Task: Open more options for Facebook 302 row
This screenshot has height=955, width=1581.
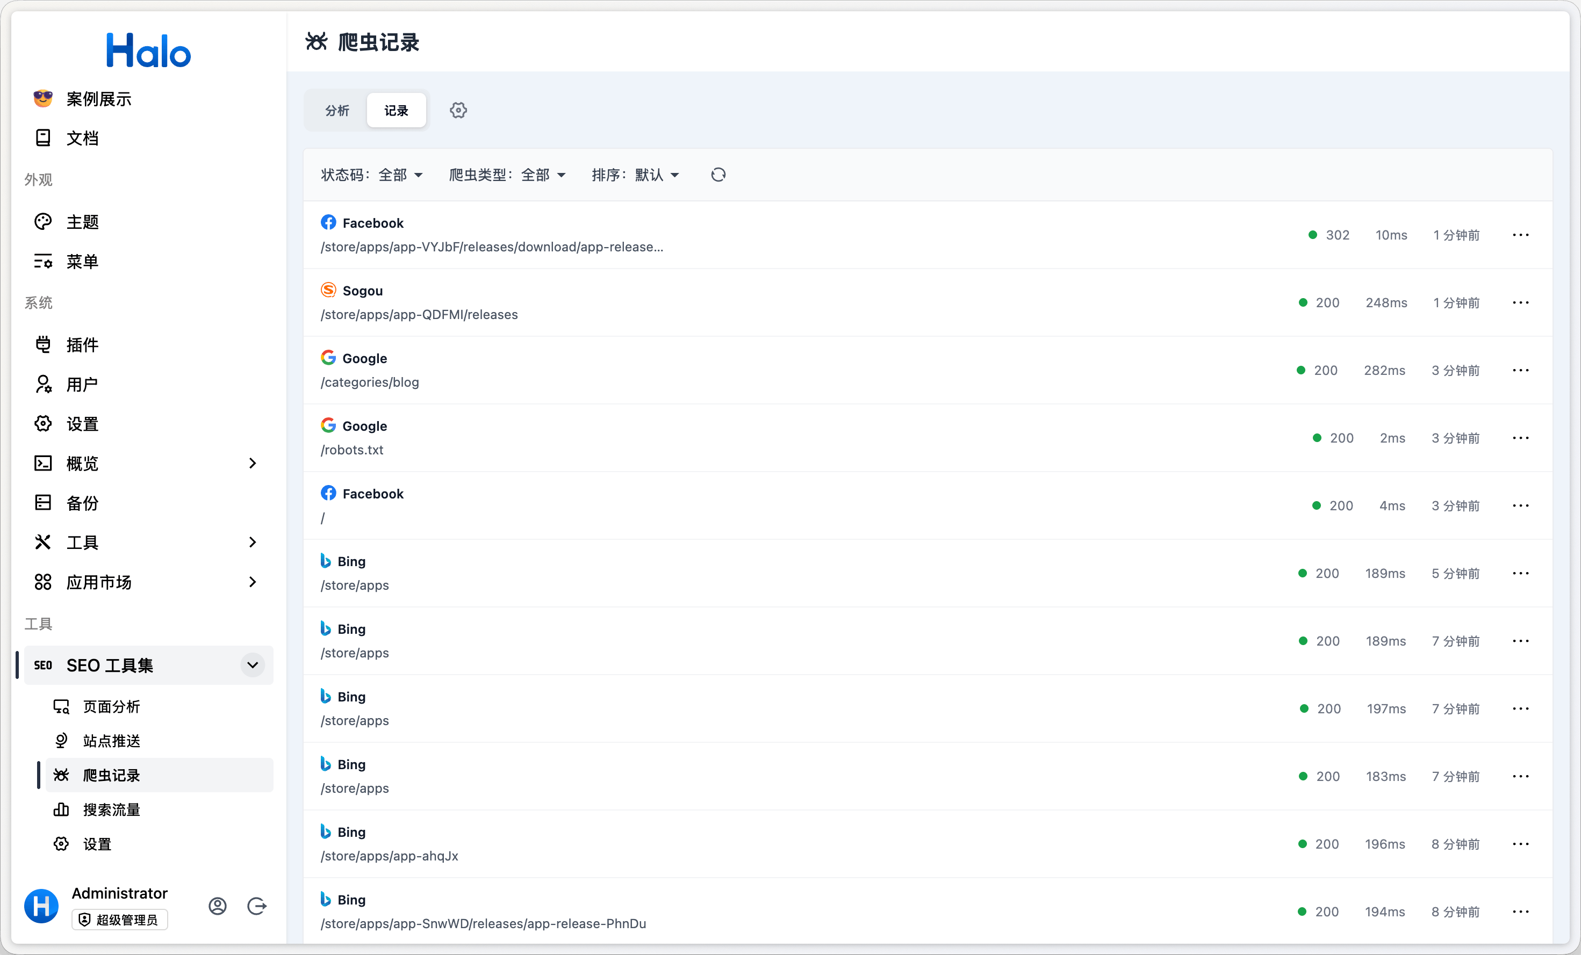Action: 1521,235
